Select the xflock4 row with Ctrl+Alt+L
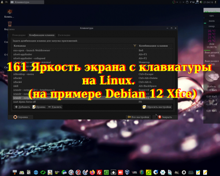 pos(93,82)
